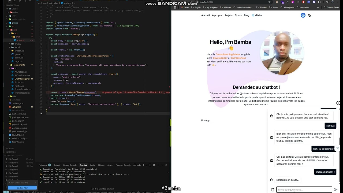Image resolution: width=343 pixels, height=193 pixels.
Task: Open Chrome three-dot menu
Action: tap(338, 2)
